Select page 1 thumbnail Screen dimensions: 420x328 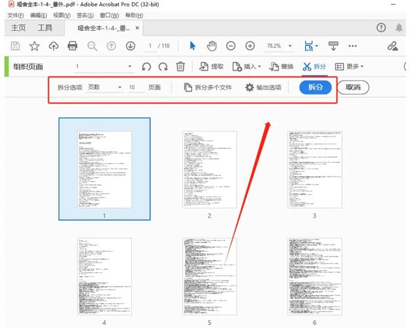point(104,169)
